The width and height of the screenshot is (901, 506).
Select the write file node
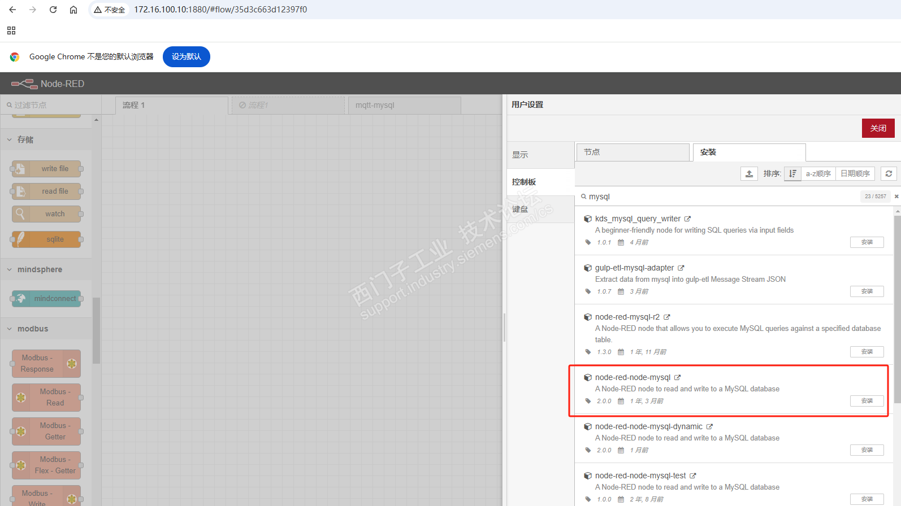click(x=46, y=169)
